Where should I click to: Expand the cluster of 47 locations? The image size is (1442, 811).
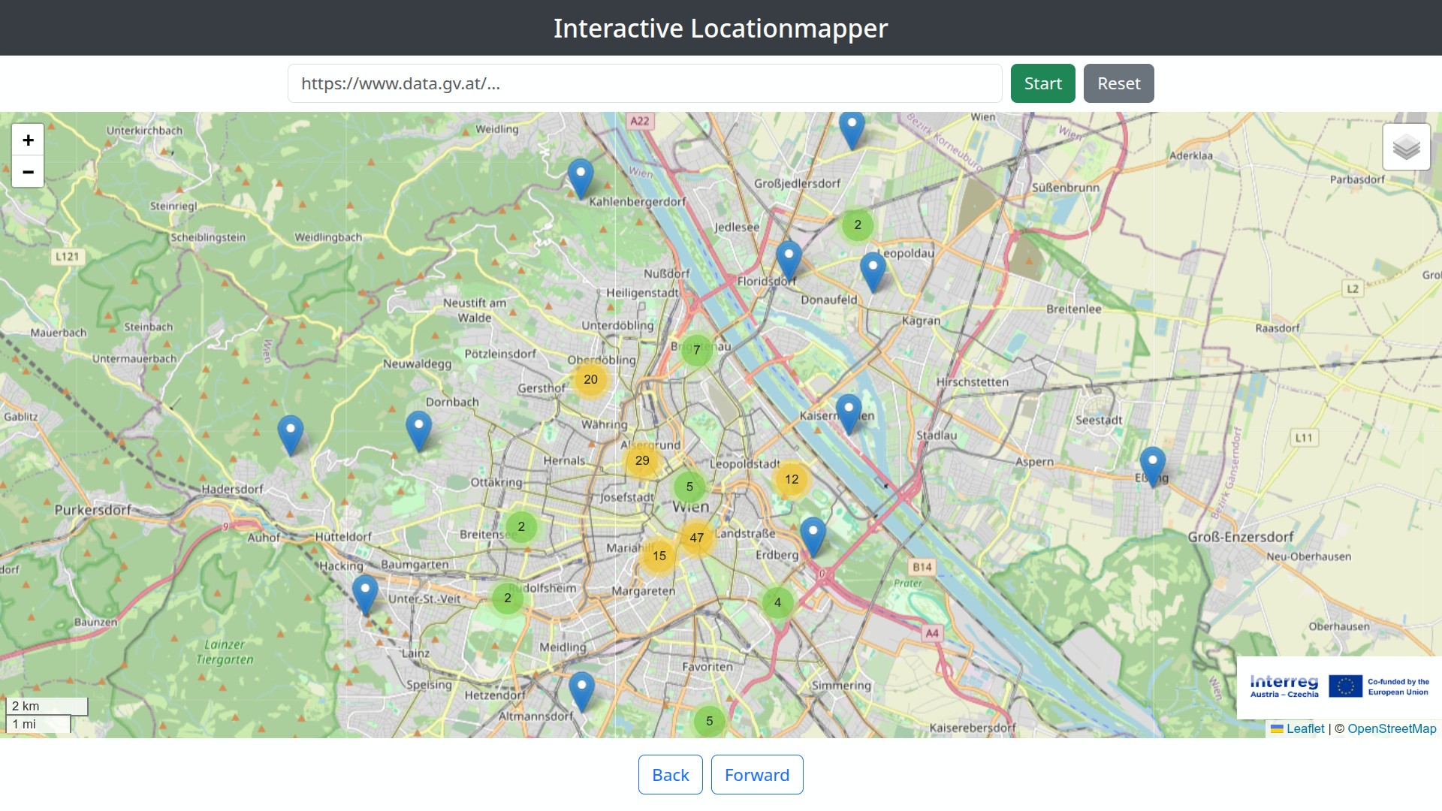pos(697,538)
